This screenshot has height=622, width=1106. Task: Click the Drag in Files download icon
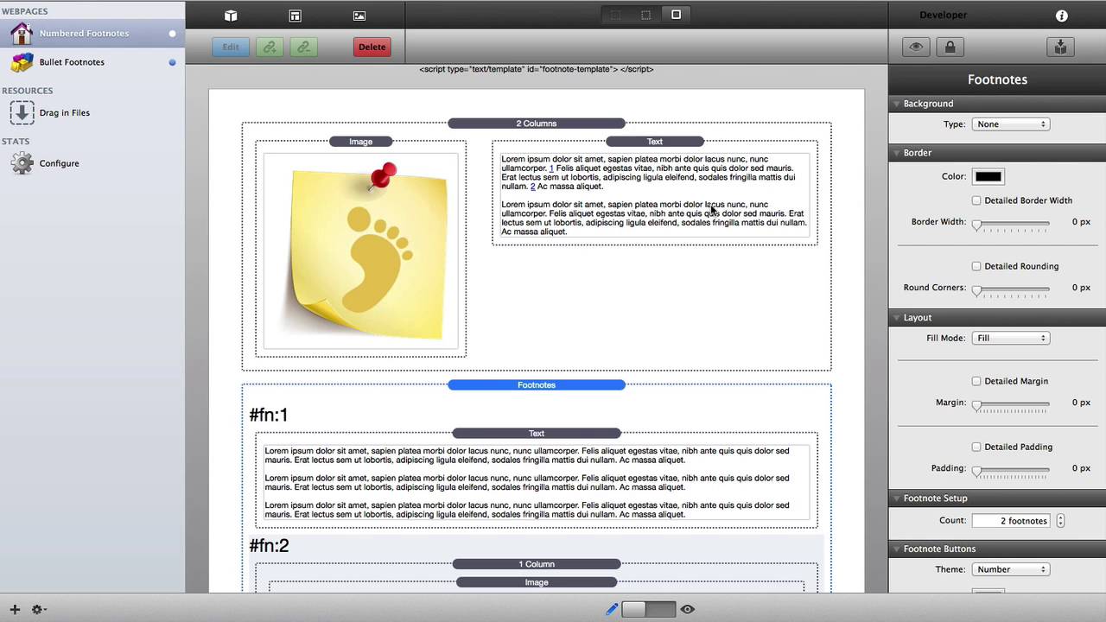pyautogui.click(x=22, y=112)
